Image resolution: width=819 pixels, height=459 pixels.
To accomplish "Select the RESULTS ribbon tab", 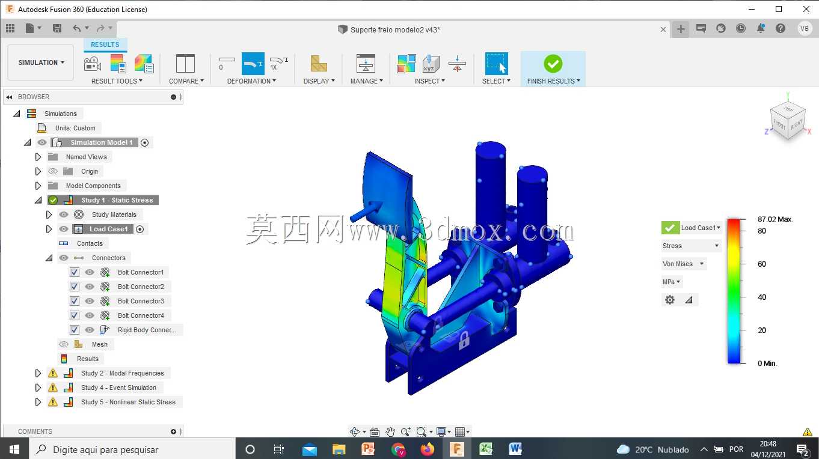I will point(105,44).
